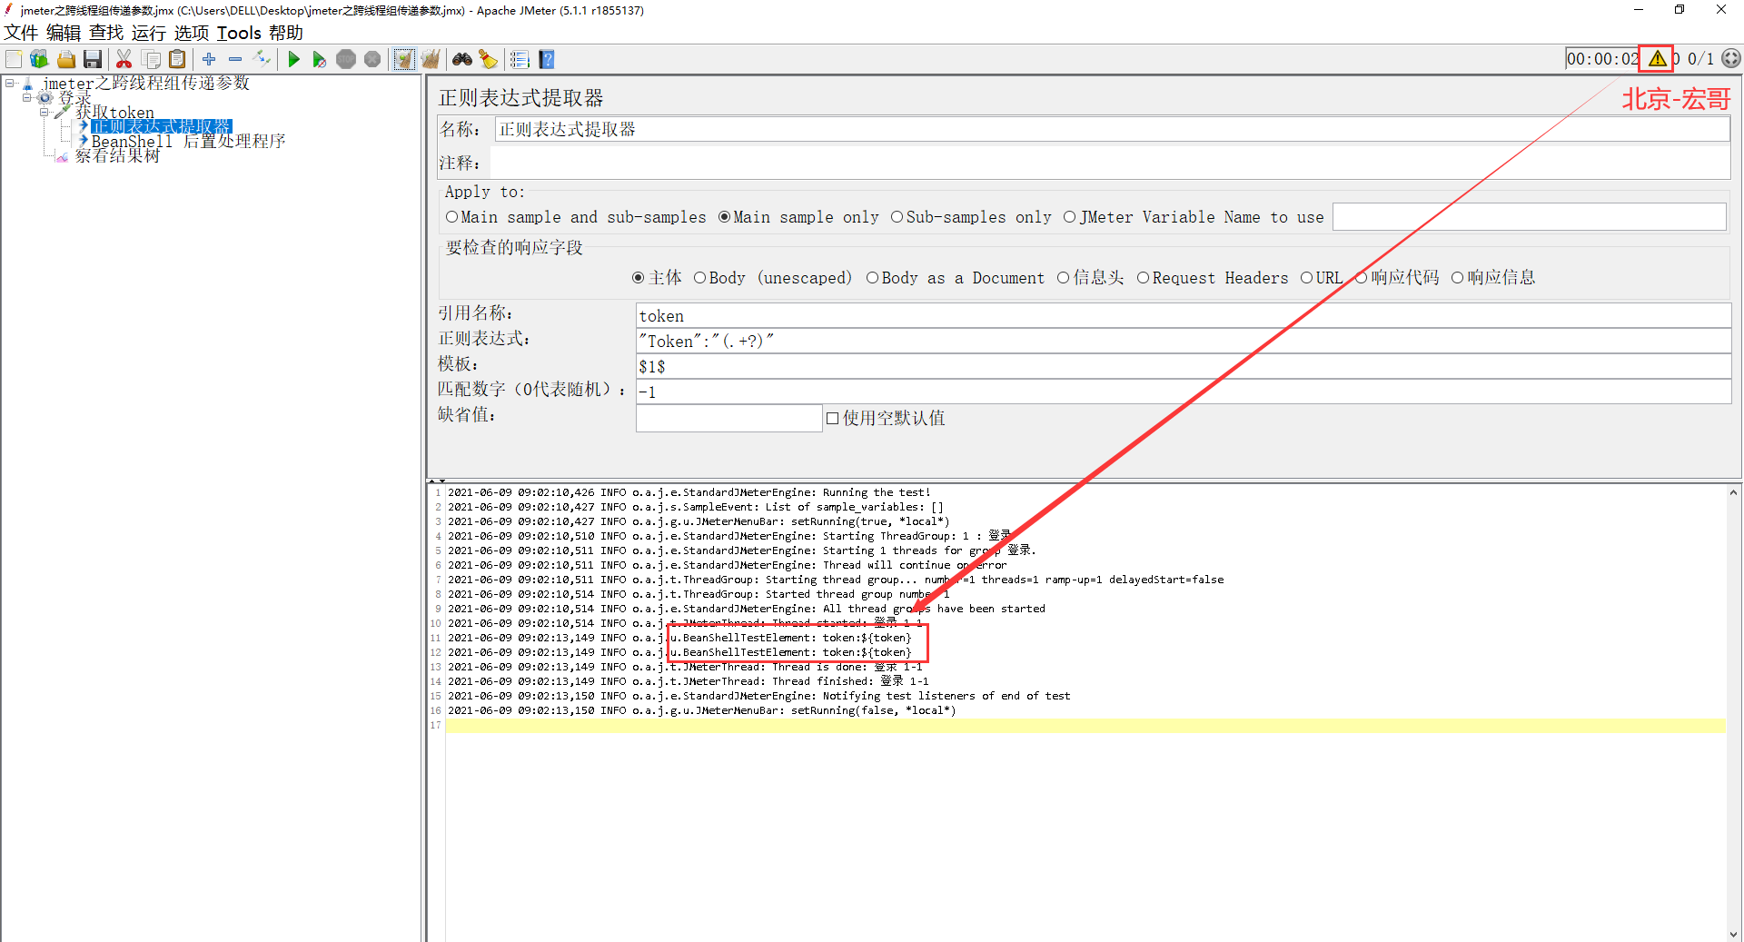
Task: Expand all tree nodes with plus icon
Action: [x=209, y=59]
